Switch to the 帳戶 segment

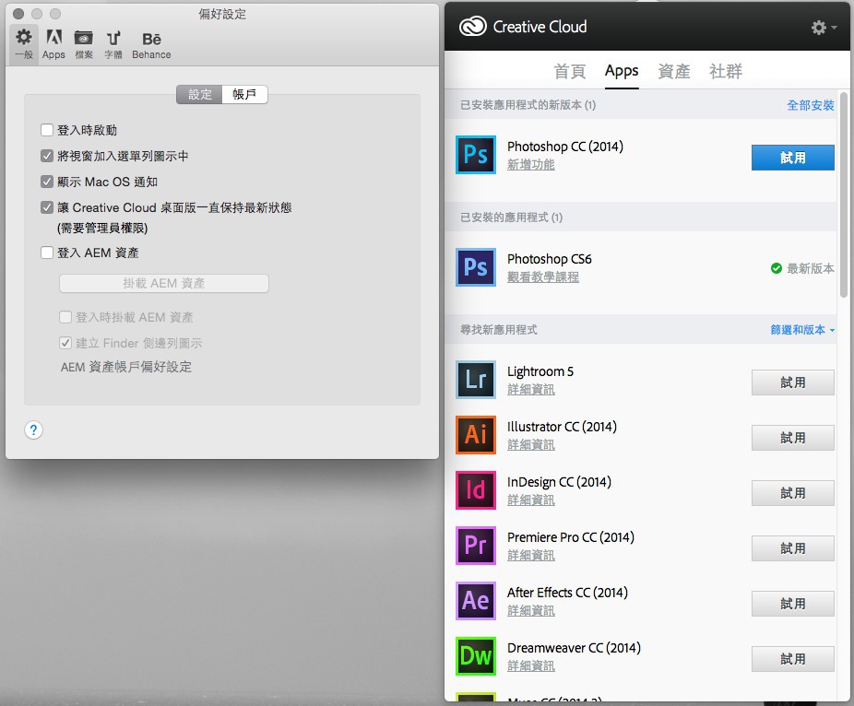(x=244, y=94)
